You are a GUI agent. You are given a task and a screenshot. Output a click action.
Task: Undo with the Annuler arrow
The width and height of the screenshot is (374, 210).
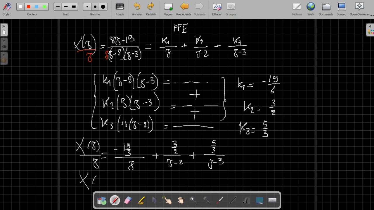(x=137, y=9)
